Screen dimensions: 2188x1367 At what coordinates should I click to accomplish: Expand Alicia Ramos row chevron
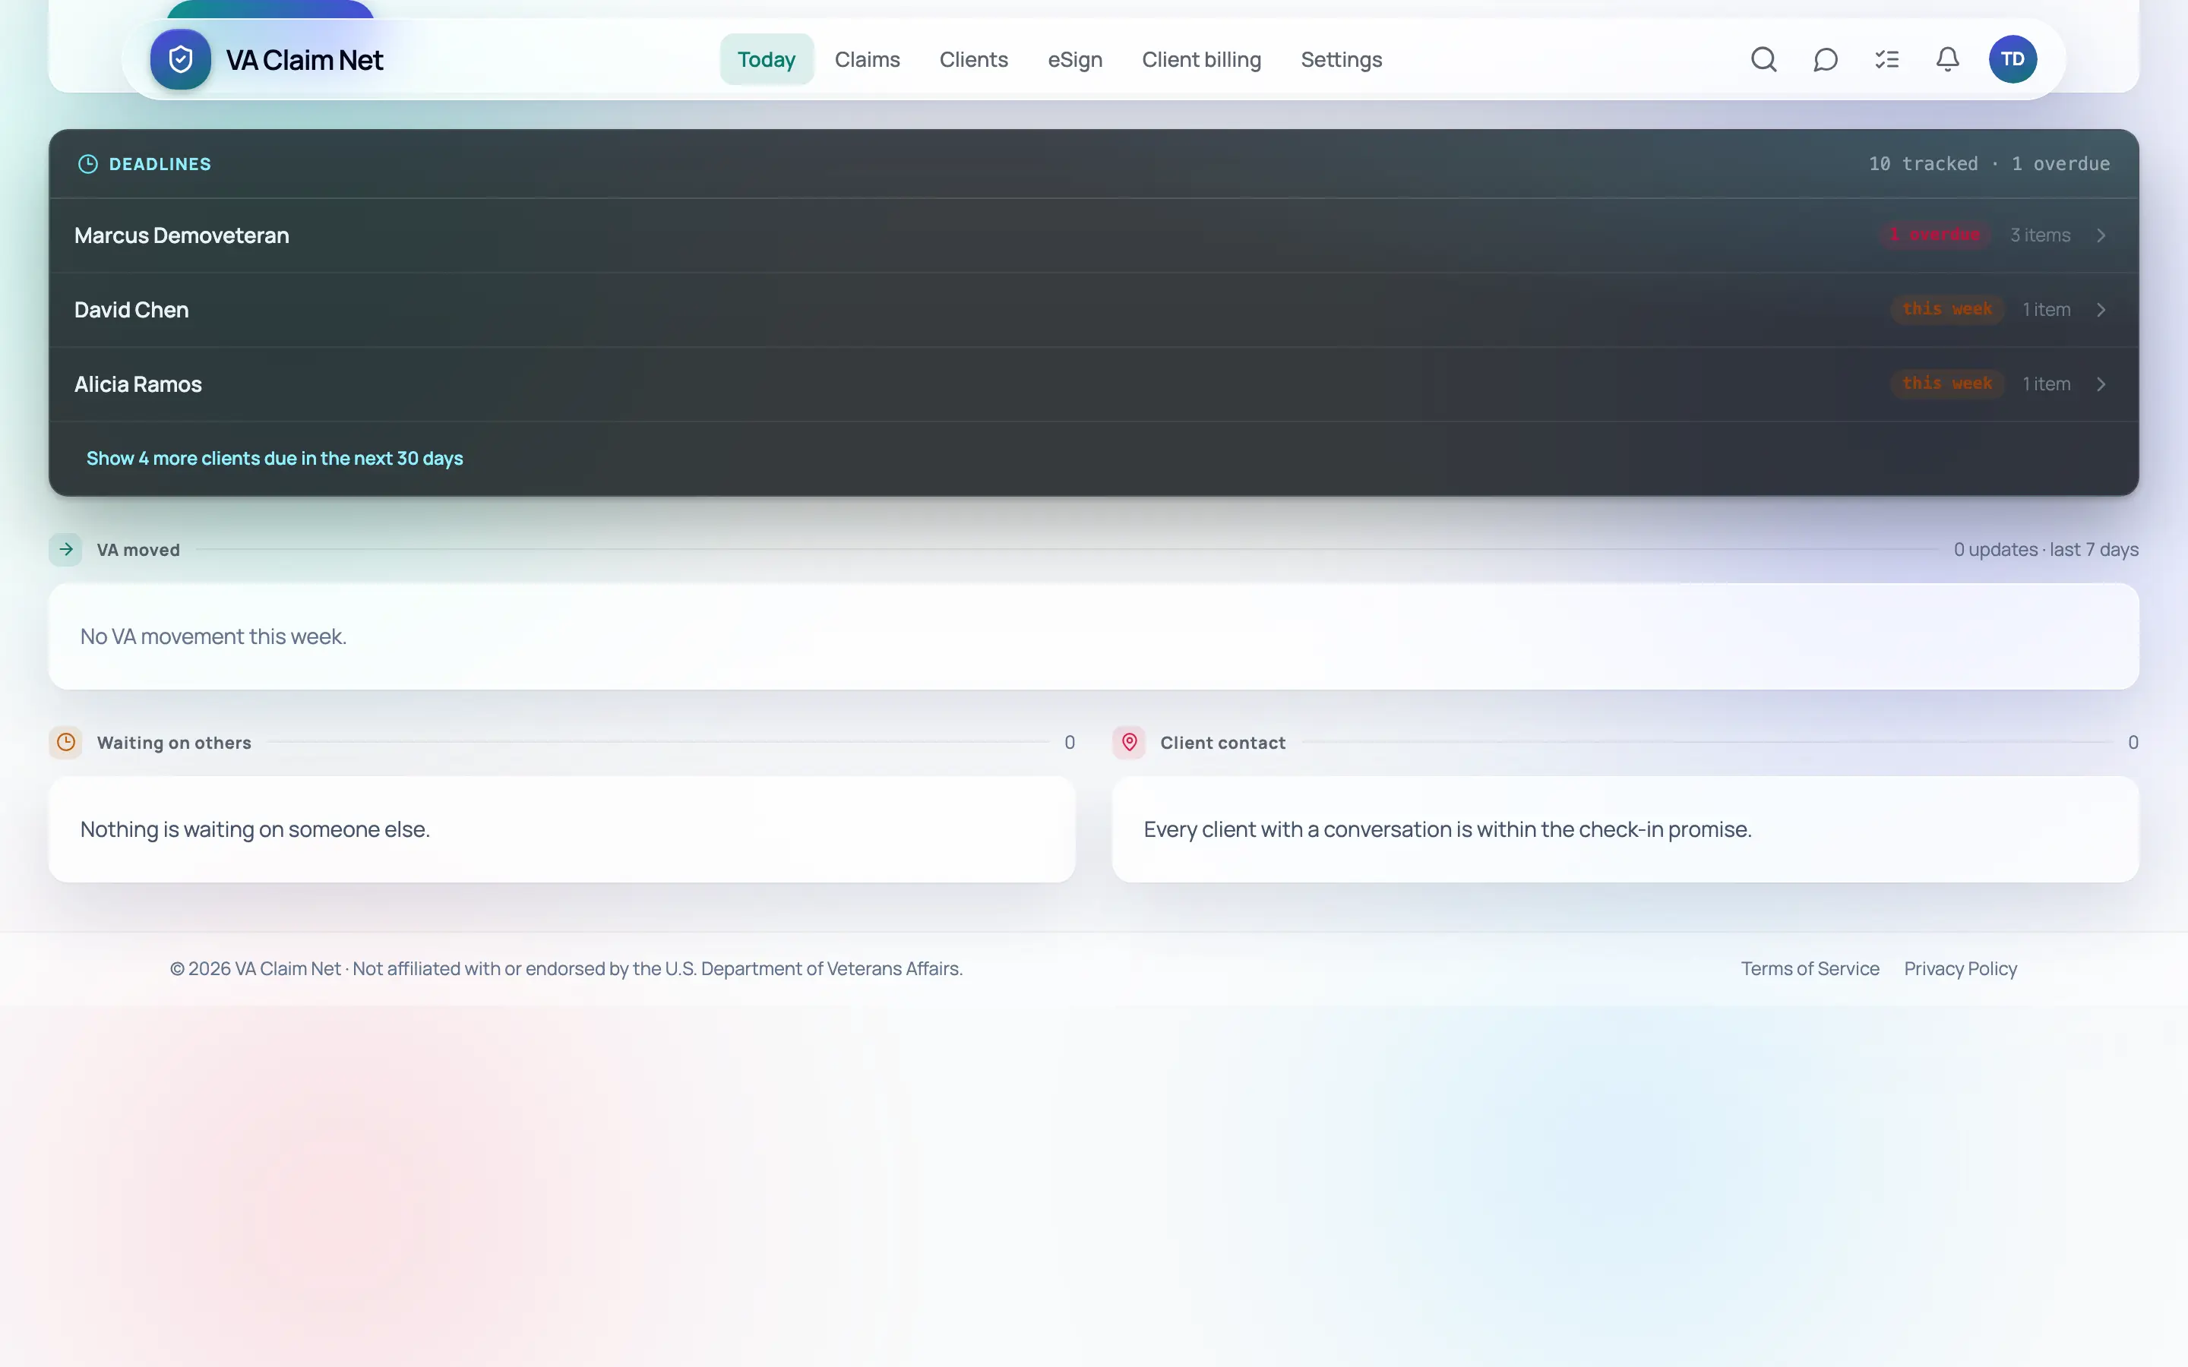2101,384
